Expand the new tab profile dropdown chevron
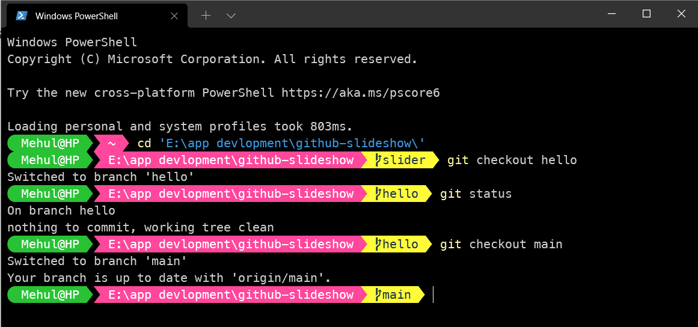The image size is (698, 327). (x=231, y=16)
